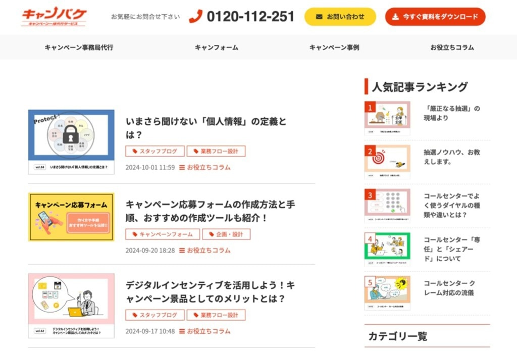Click the yellow お問い合わせ button
The height and width of the screenshot is (351, 517).
coord(340,17)
